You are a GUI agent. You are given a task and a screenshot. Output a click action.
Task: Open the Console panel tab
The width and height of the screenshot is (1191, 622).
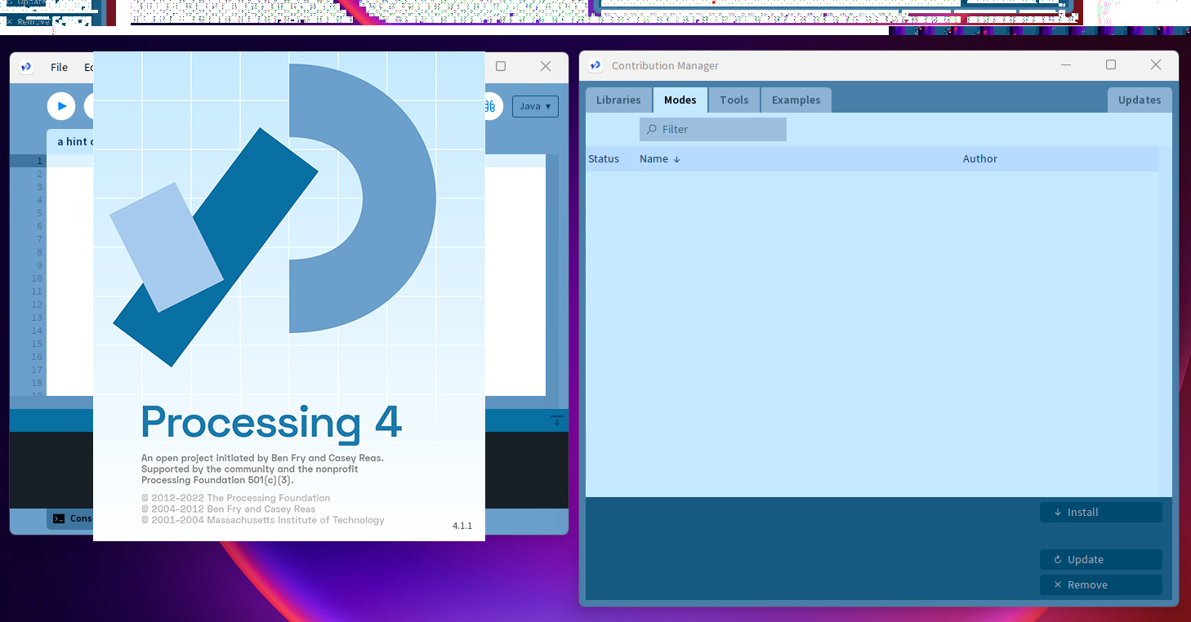point(72,518)
